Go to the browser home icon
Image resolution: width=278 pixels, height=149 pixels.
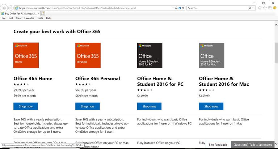[260, 8]
